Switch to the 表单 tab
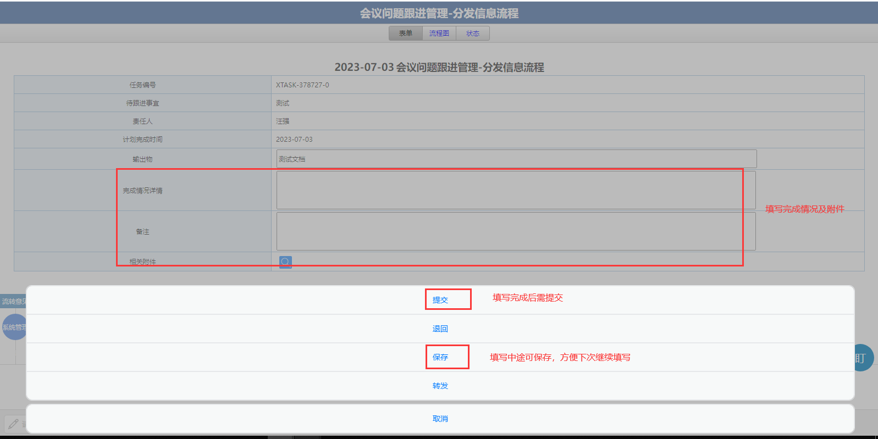878x439 pixels. point(406,34)
